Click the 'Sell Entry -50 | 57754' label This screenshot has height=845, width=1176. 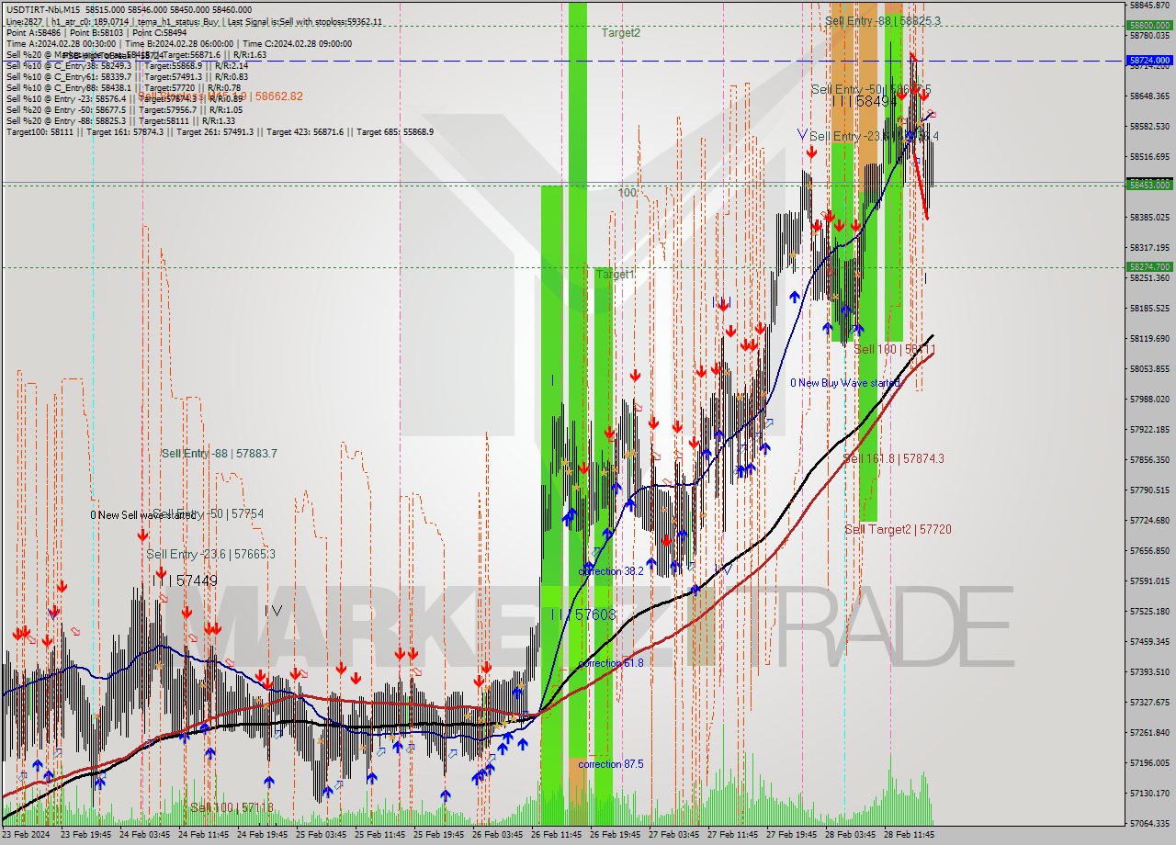click(208, 514)
